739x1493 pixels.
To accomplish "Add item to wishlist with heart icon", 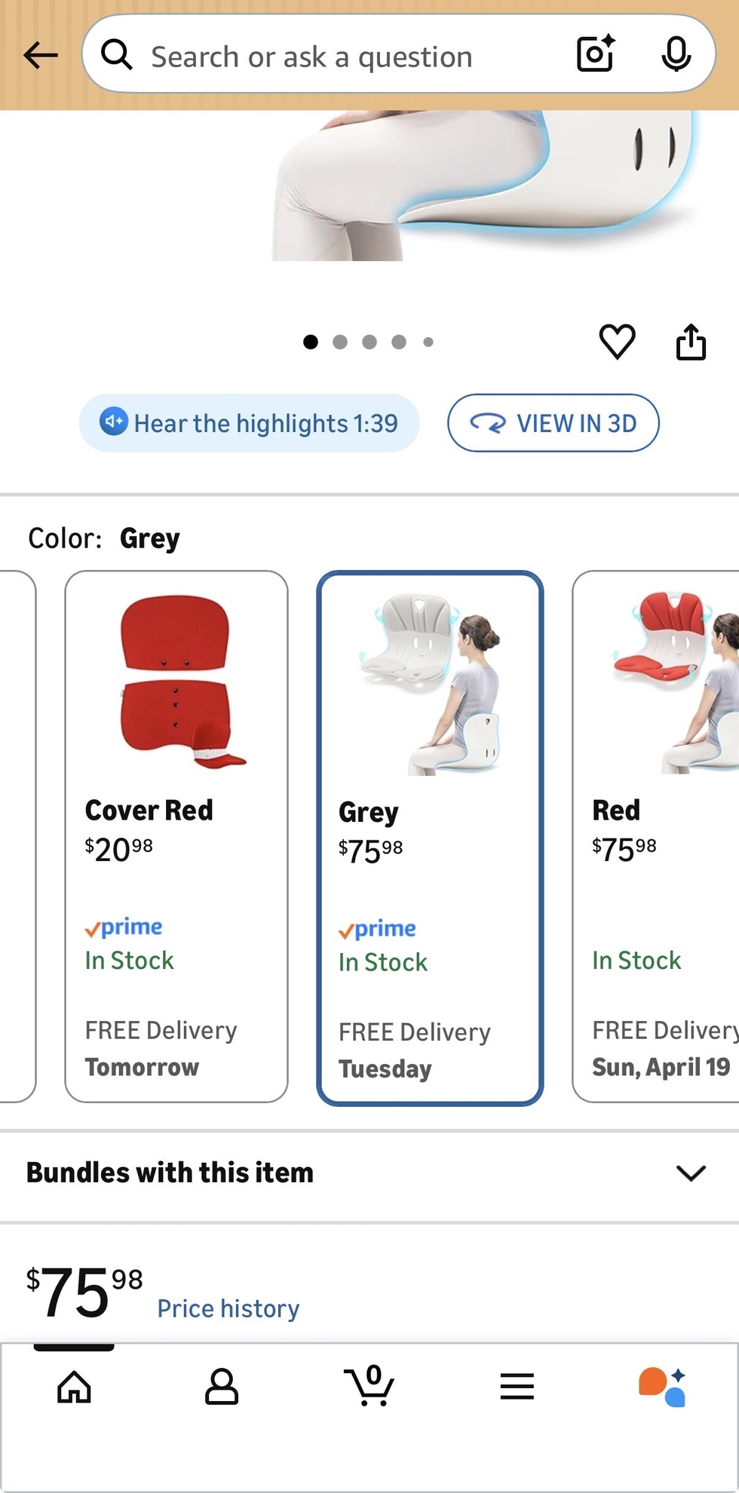I will (617, 342).
